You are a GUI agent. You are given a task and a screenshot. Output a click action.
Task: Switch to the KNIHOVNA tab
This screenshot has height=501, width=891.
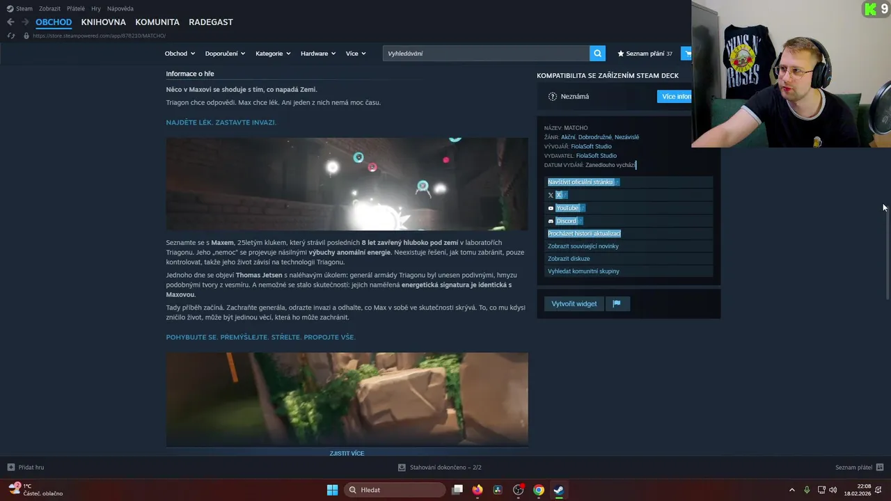pos(103,22)
